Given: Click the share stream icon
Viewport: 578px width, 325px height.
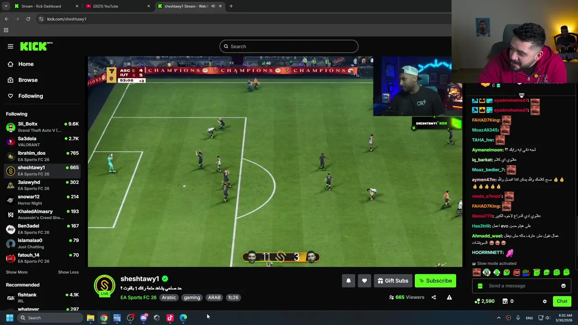Looking at the screenshot, I should (433, 297).
